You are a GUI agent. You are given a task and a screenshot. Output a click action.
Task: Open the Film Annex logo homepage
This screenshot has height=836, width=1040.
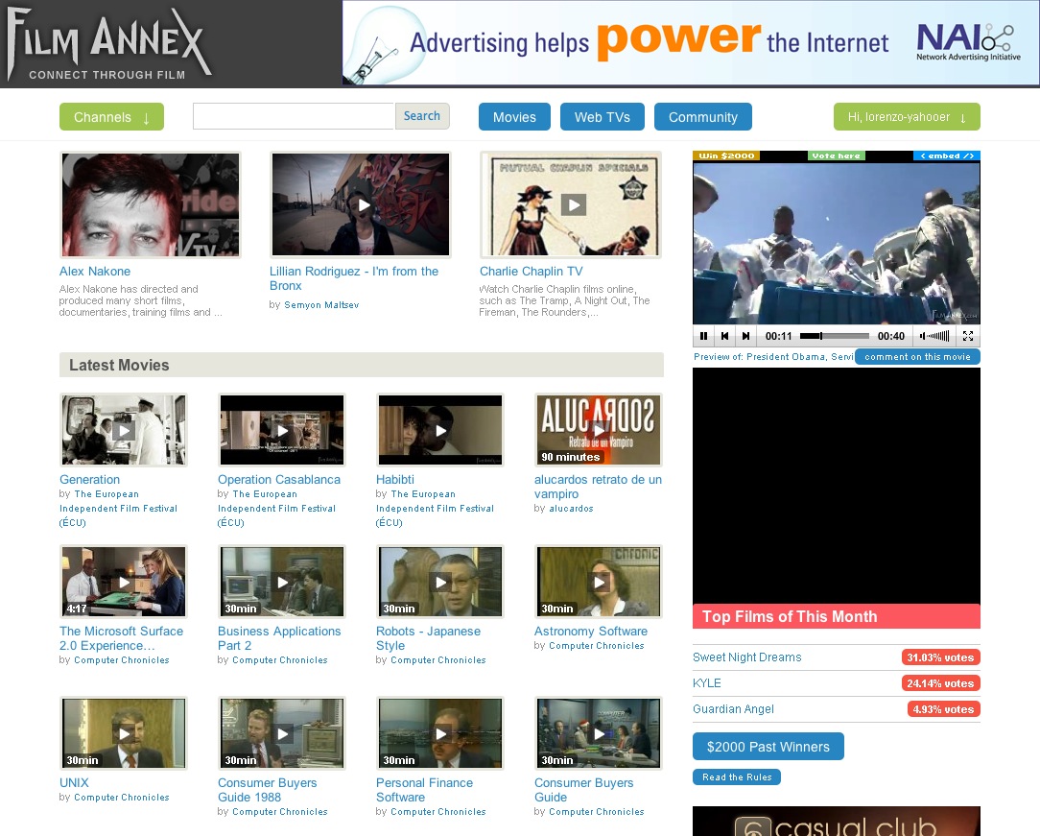click(x=108, y=46)
